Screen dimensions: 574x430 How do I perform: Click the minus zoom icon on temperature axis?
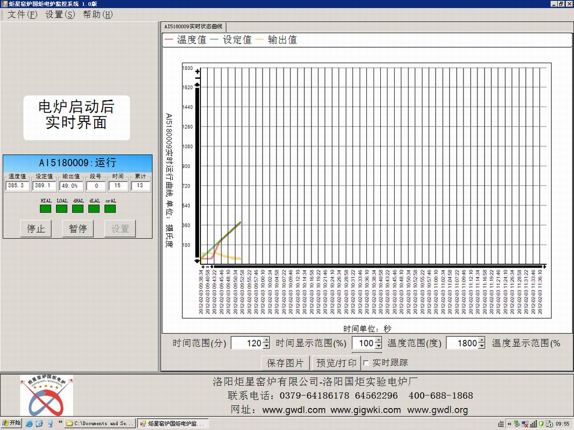pos(197,77)
